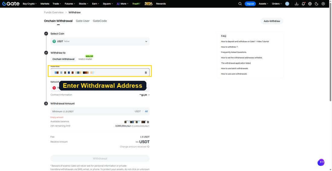Click the blue Deposit button

pyautogui.click(x=250, y=4)
